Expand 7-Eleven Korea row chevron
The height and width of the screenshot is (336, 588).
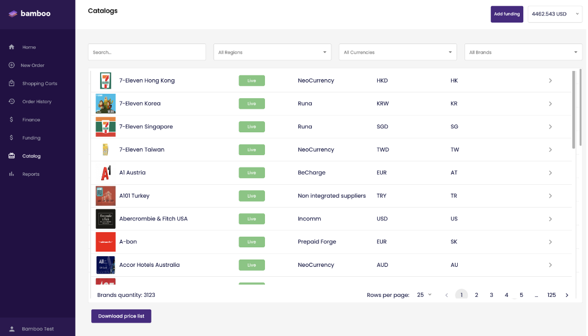pyautogui.click(x=550, y=104)
